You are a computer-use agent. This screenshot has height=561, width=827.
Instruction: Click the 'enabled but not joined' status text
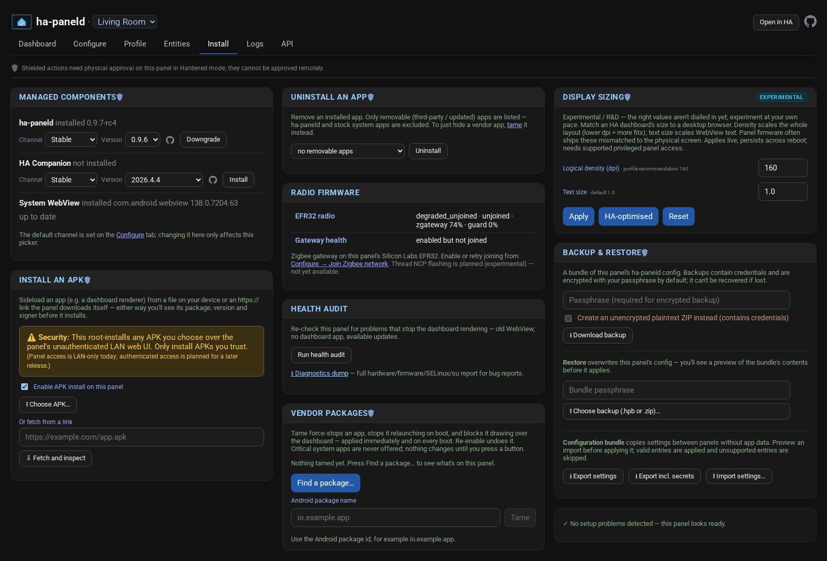tap(451, 240)
